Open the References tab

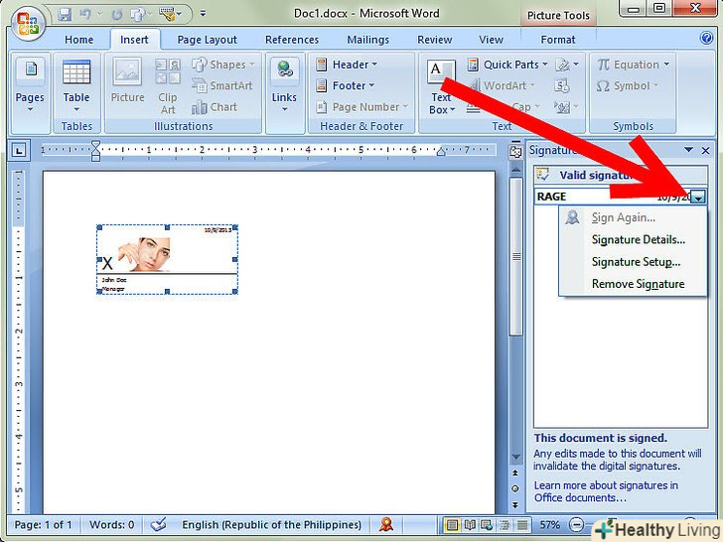click(292, 40)
